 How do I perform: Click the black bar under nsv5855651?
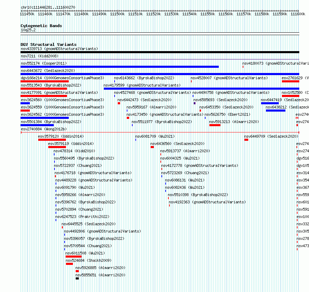[77, 278]
